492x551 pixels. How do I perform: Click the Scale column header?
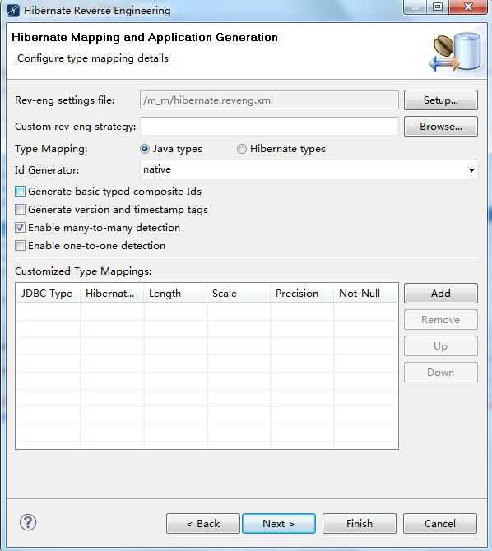(239, 294)
